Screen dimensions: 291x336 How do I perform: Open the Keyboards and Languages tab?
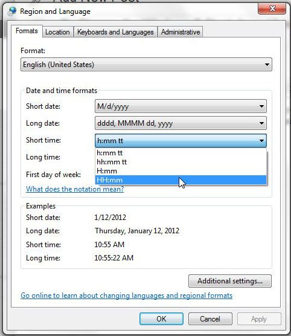click(x=115, y=32)
